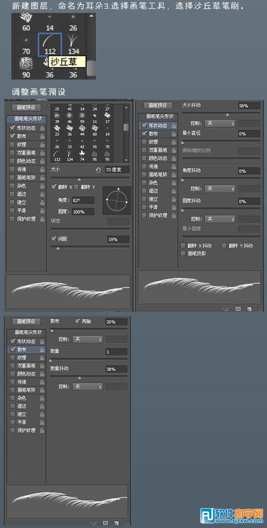Open 控制 dropdown under 大小抖动

(220, 124)
